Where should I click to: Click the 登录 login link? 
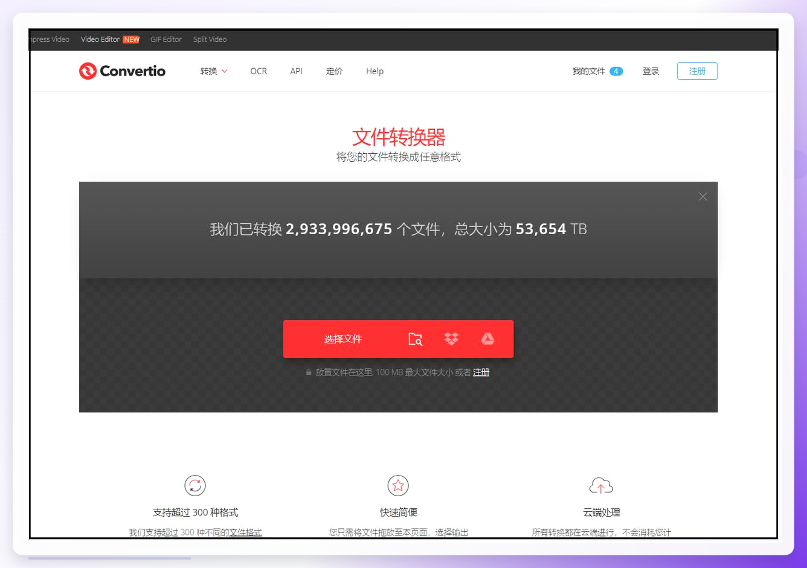click(x=651, y=71)
